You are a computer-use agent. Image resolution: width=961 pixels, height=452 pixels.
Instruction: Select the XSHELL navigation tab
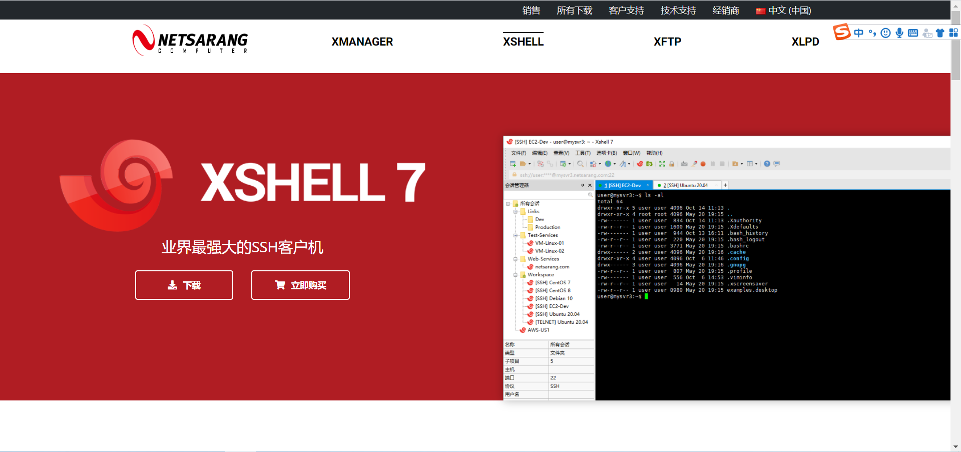pyautogui.click(x=523, y=42)
